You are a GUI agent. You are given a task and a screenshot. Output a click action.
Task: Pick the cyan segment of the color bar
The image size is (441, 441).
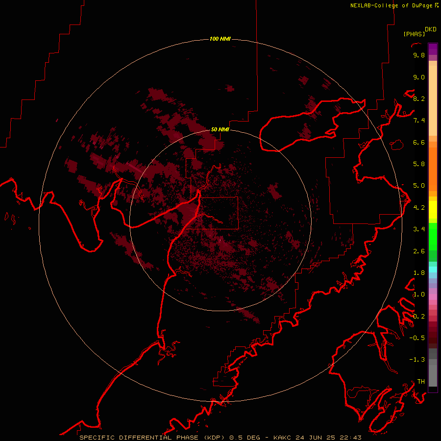pyautogui.click(x=433, y=269)
